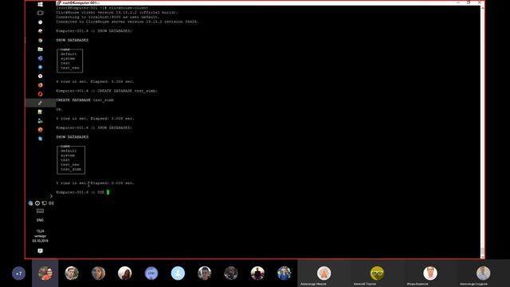Select the highlighted PuTTY taskbar icon
The image size is (510, 287).
click(40, 103)
